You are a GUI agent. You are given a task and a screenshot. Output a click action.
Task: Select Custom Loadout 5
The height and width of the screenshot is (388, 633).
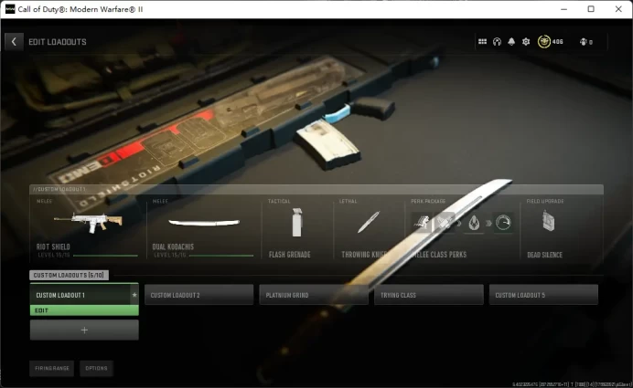coord(543,295)
